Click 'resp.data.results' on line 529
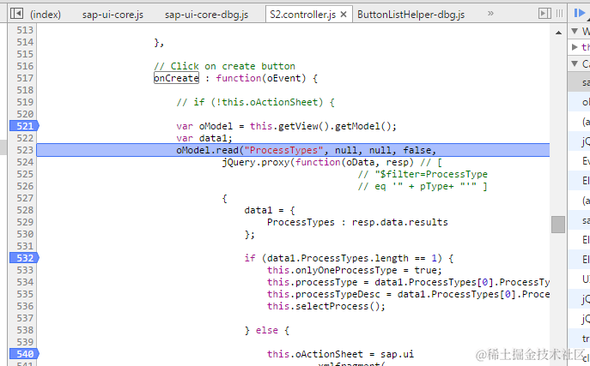Viewport: 590px width, 366px height. tap(400, 222)
